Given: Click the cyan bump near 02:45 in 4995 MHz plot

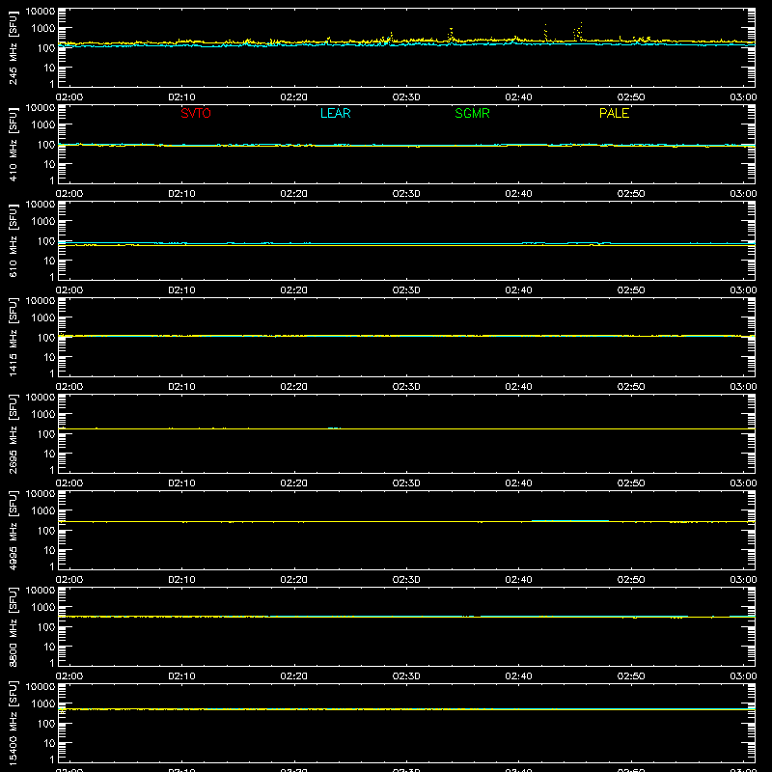Looking at the screenshot, I should pyautogui.click(x=570, y=520).
